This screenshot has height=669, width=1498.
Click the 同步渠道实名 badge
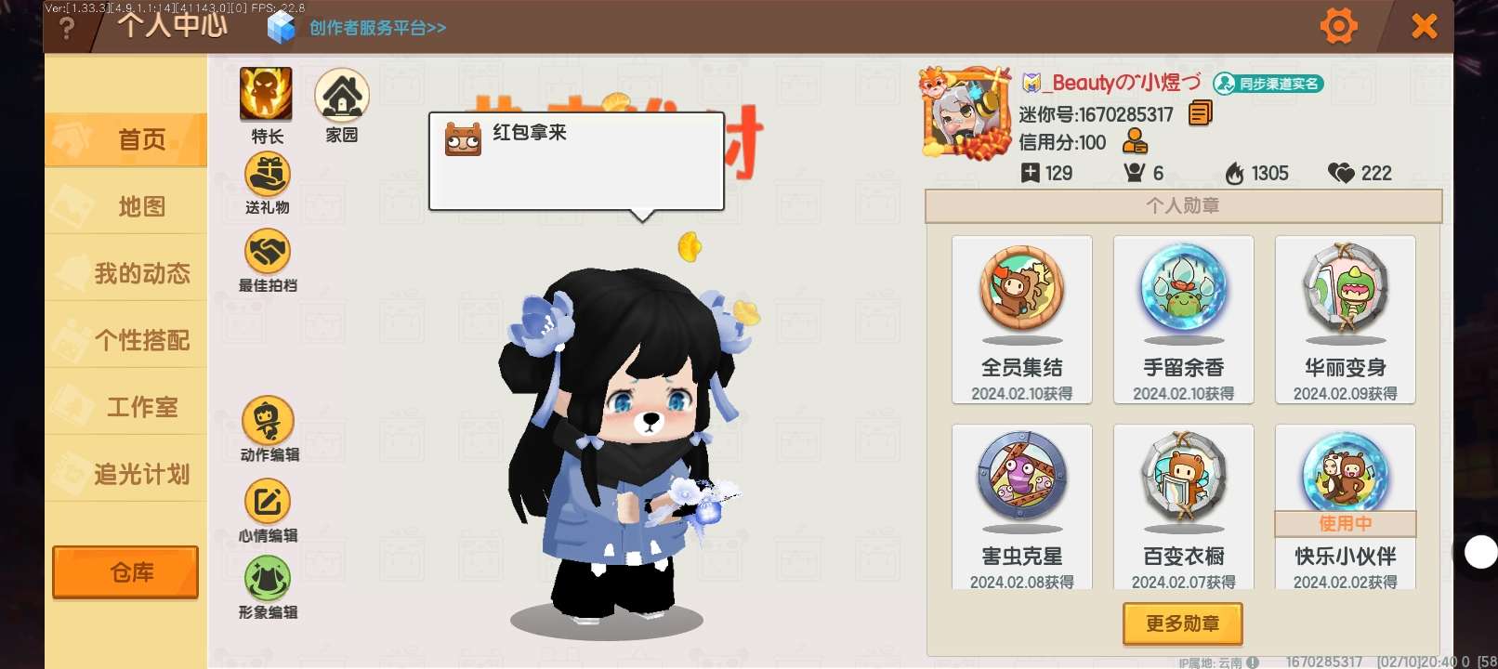tap(1268, 84)
